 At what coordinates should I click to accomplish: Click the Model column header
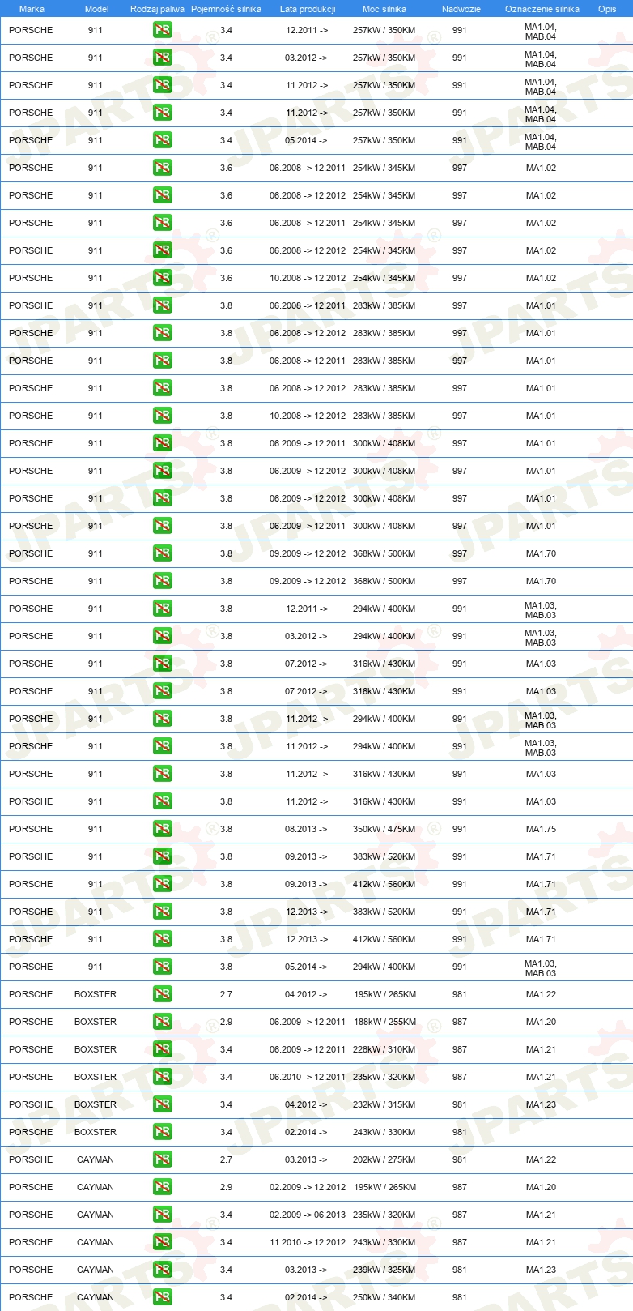click(96, 9)
